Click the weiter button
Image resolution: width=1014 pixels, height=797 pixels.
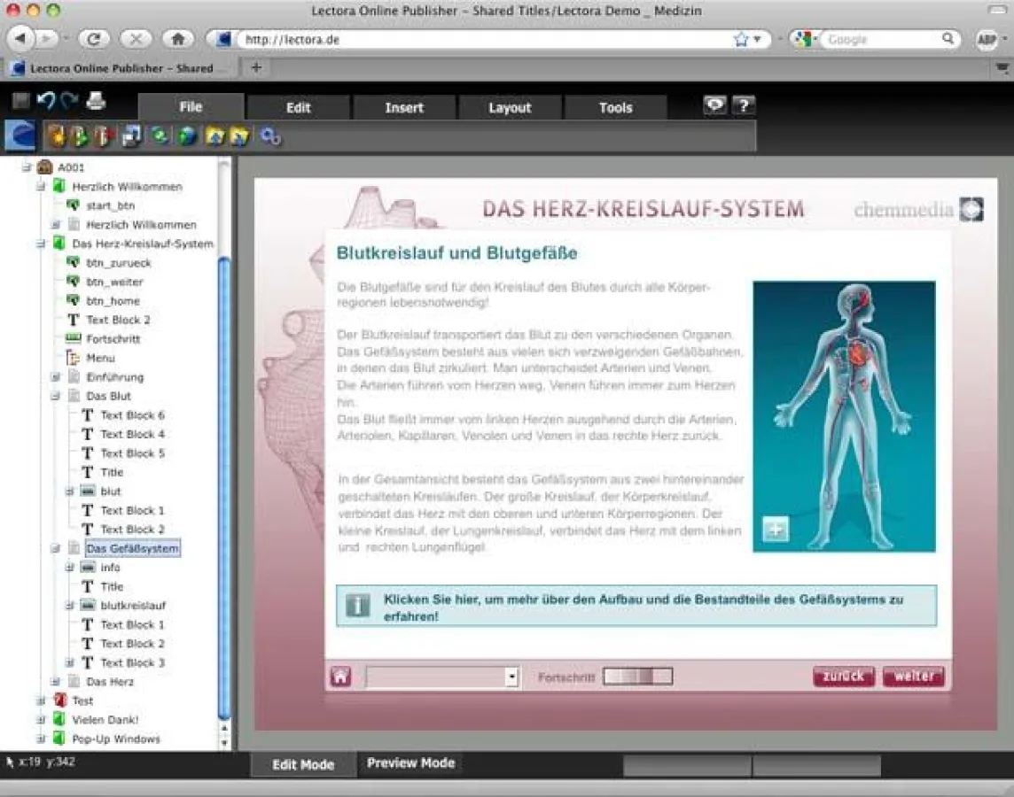coord(913,676)
